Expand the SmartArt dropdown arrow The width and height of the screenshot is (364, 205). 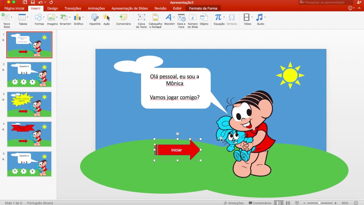(x=70, y=17)
